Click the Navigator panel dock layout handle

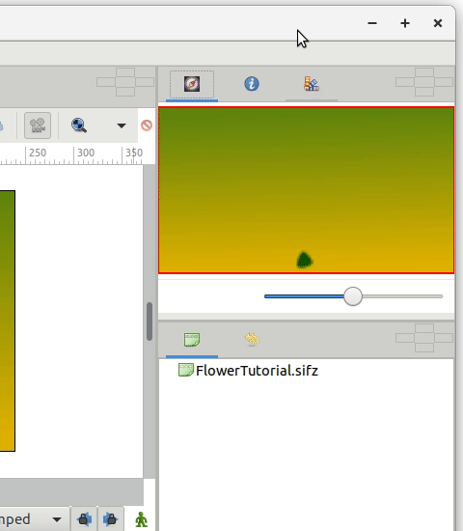coord(424,82)
